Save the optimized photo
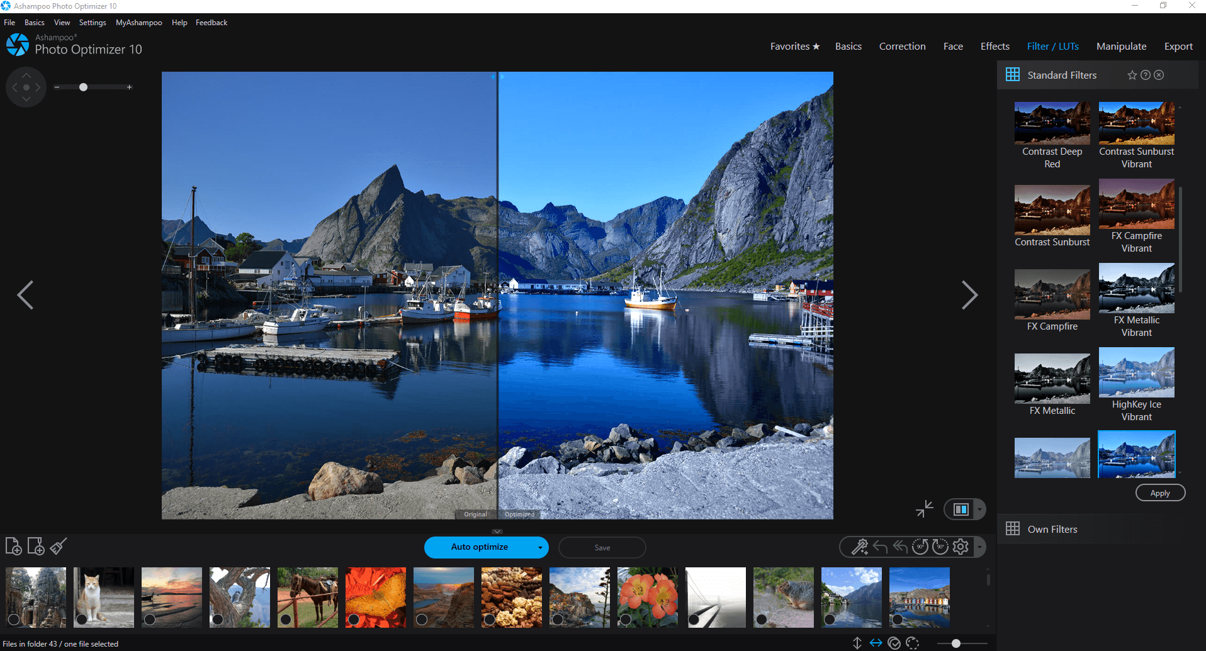Image resolution: width=1206 pixels, height=651 pixels. point(601,547)
